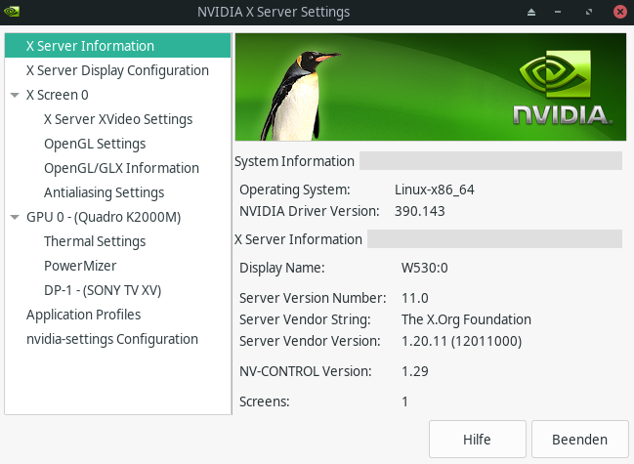
Task: Open nvidia-settings Configuration
Action: 112,339
